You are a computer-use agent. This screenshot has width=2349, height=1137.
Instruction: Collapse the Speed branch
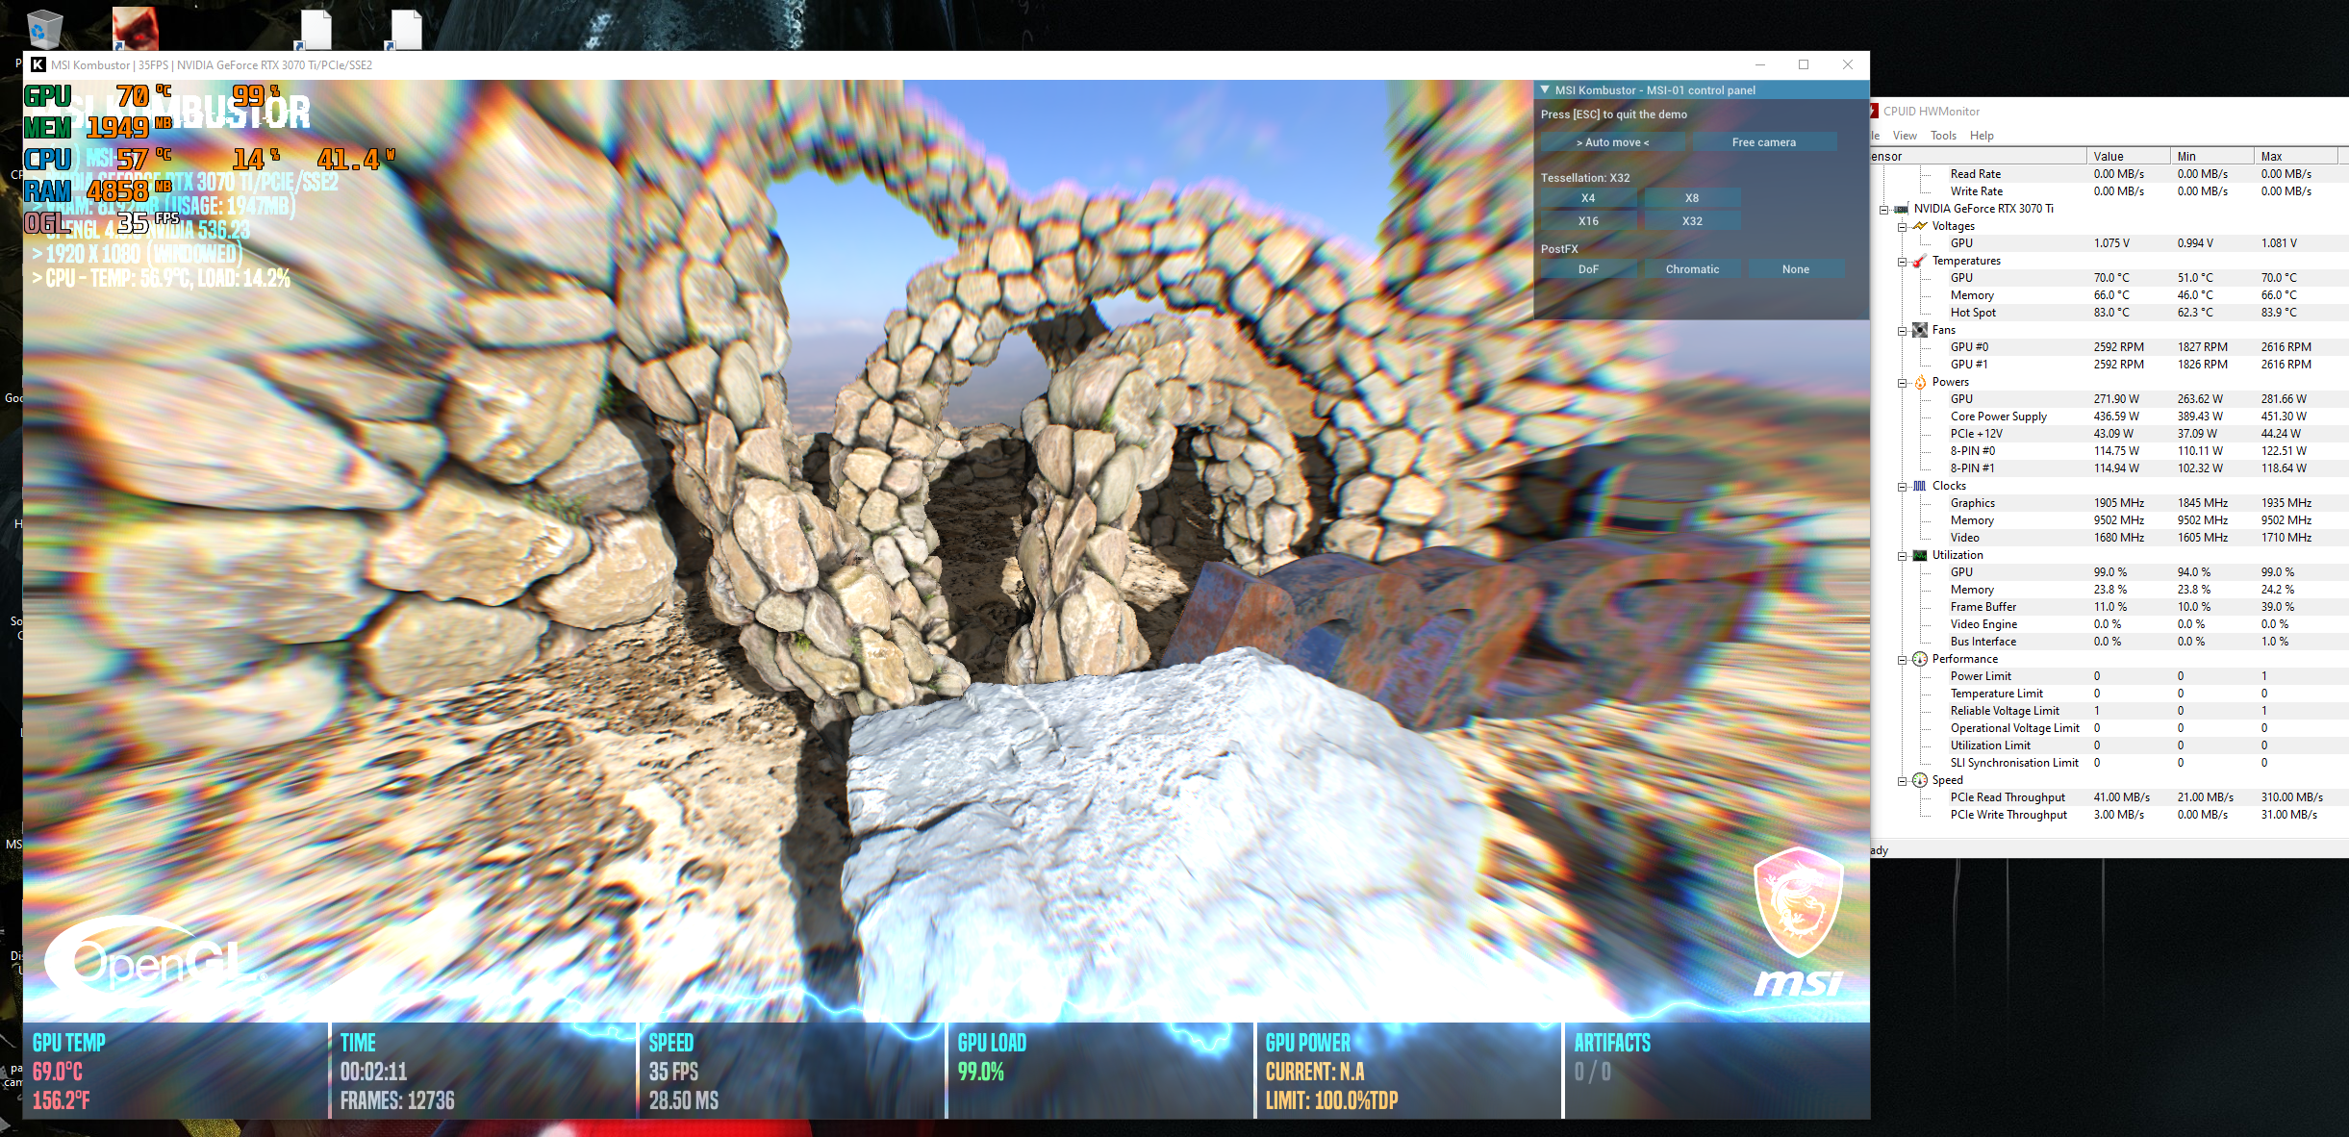(x=1902, y=781)
